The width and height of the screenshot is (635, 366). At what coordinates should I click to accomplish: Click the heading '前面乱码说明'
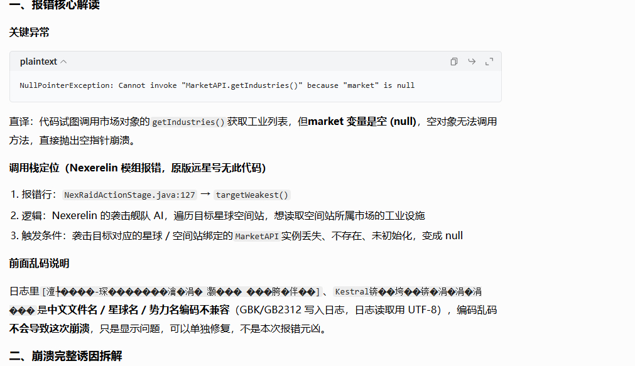(40, 264)
